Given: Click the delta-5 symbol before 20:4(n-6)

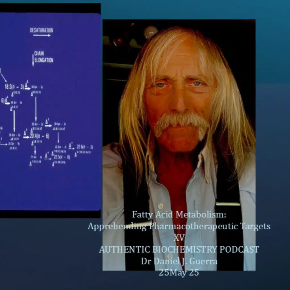Looking at the screenshot, I should pyautogui.click(x=25, y=134).
